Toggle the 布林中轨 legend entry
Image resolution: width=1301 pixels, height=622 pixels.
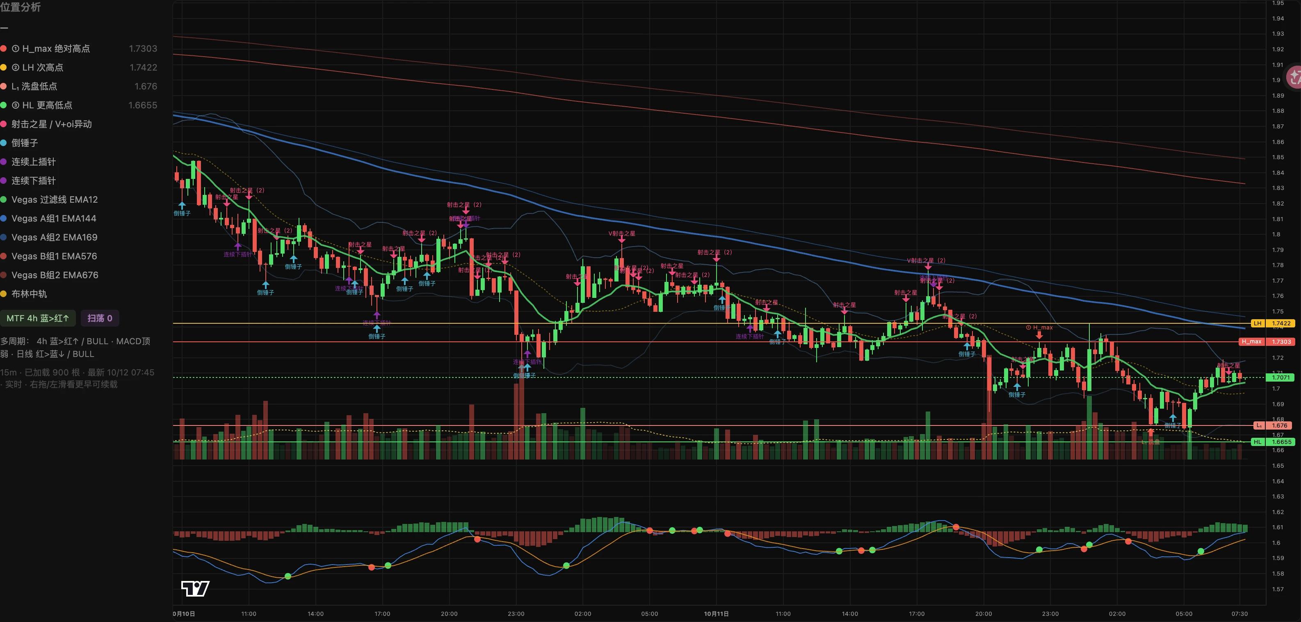[x=24, y=294]
